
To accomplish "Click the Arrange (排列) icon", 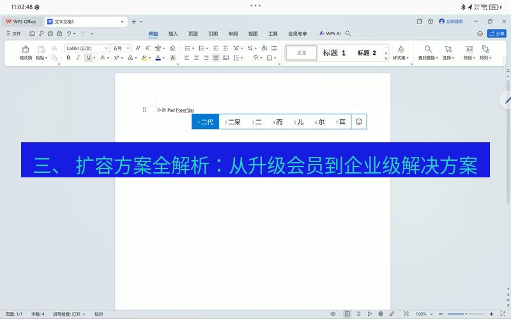I will [x=485, y=49].
